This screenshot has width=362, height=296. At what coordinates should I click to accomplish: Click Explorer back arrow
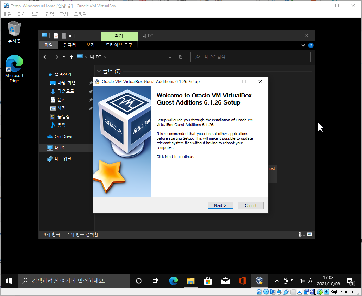45,57
